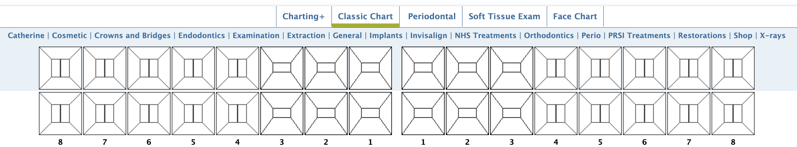Open the Face Chart tab
797x147 pixels.
click(575, 17)
